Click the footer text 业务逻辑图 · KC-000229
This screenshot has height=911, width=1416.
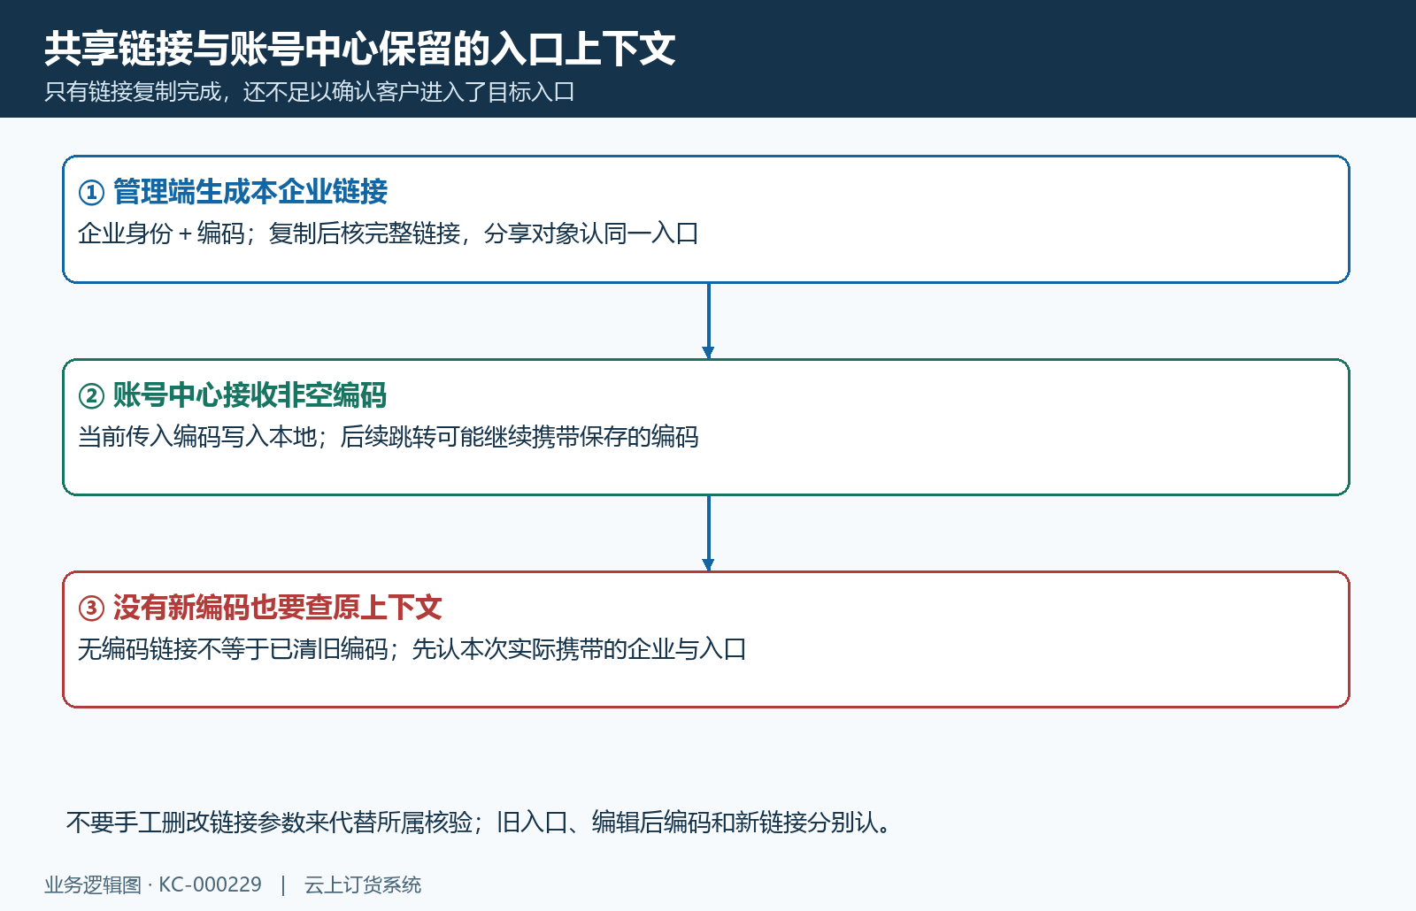pos(153,884)
